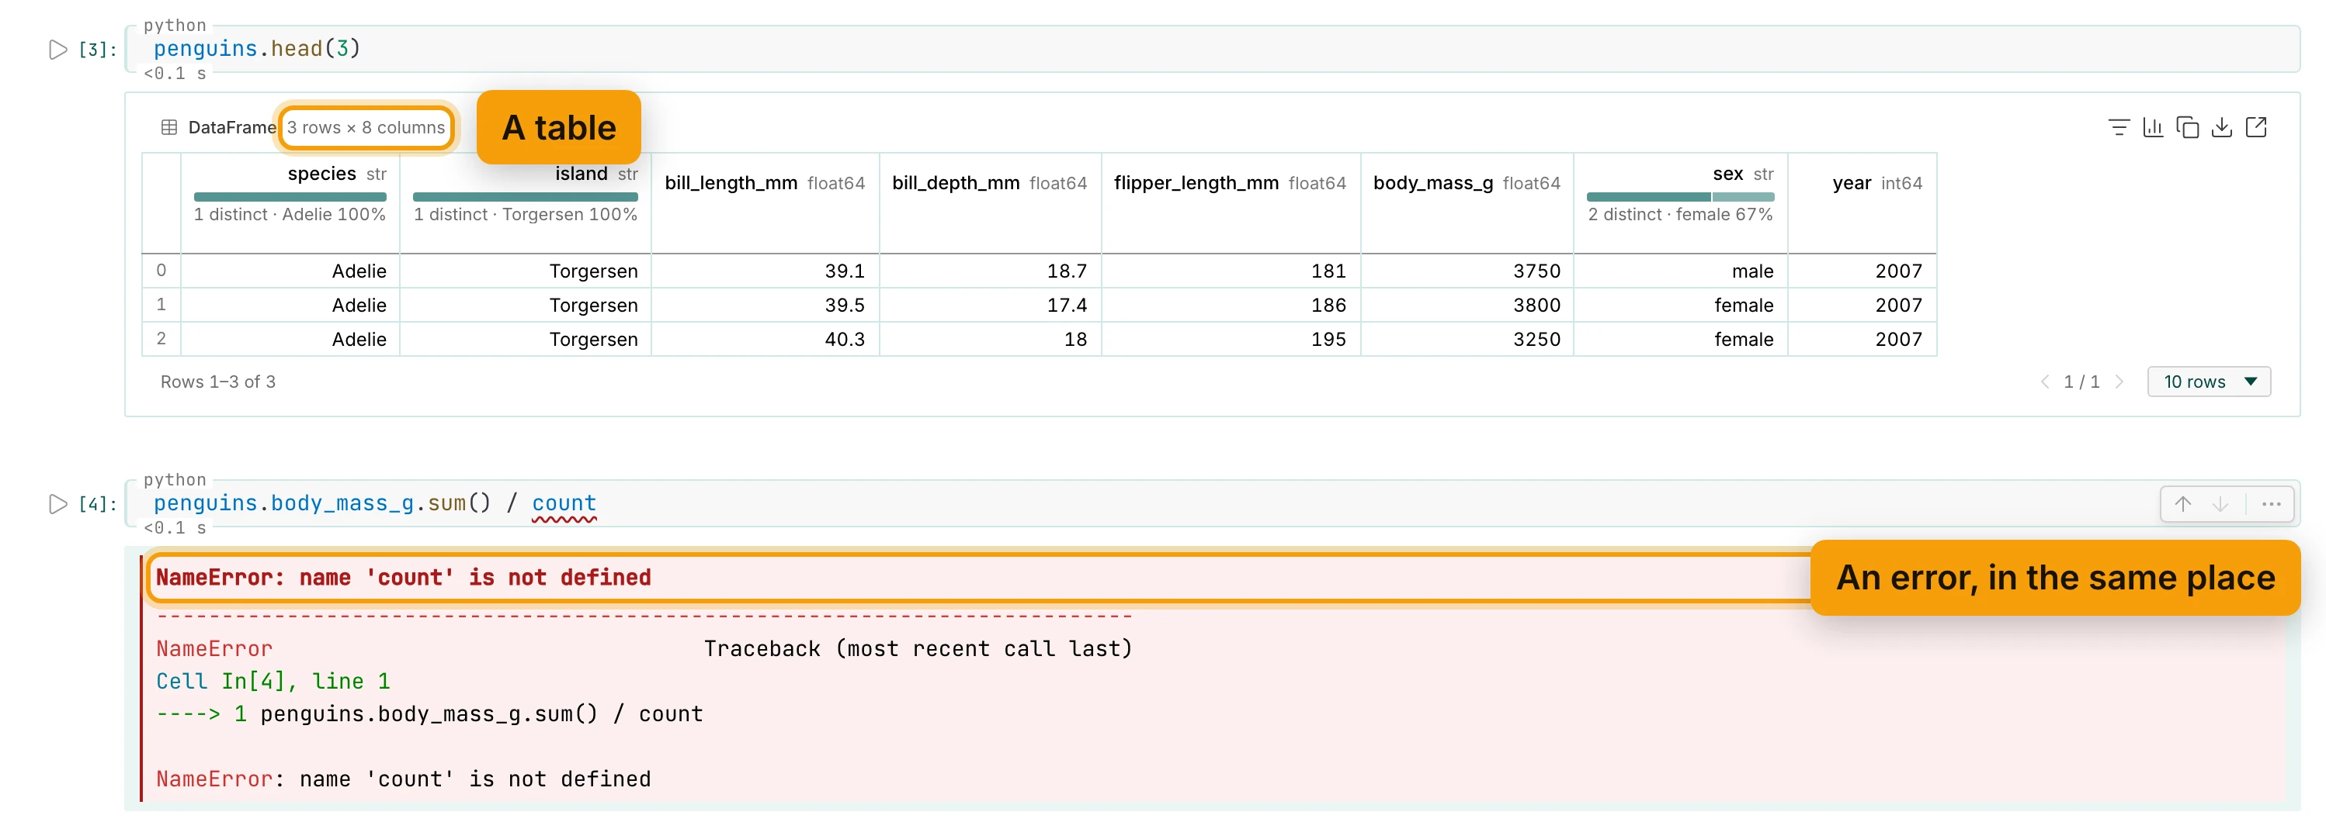Image resolution: width=2326 pixels, height=836 pixels.
Task: Select the 17.4 bill depth cell
Action: point(990,305)
